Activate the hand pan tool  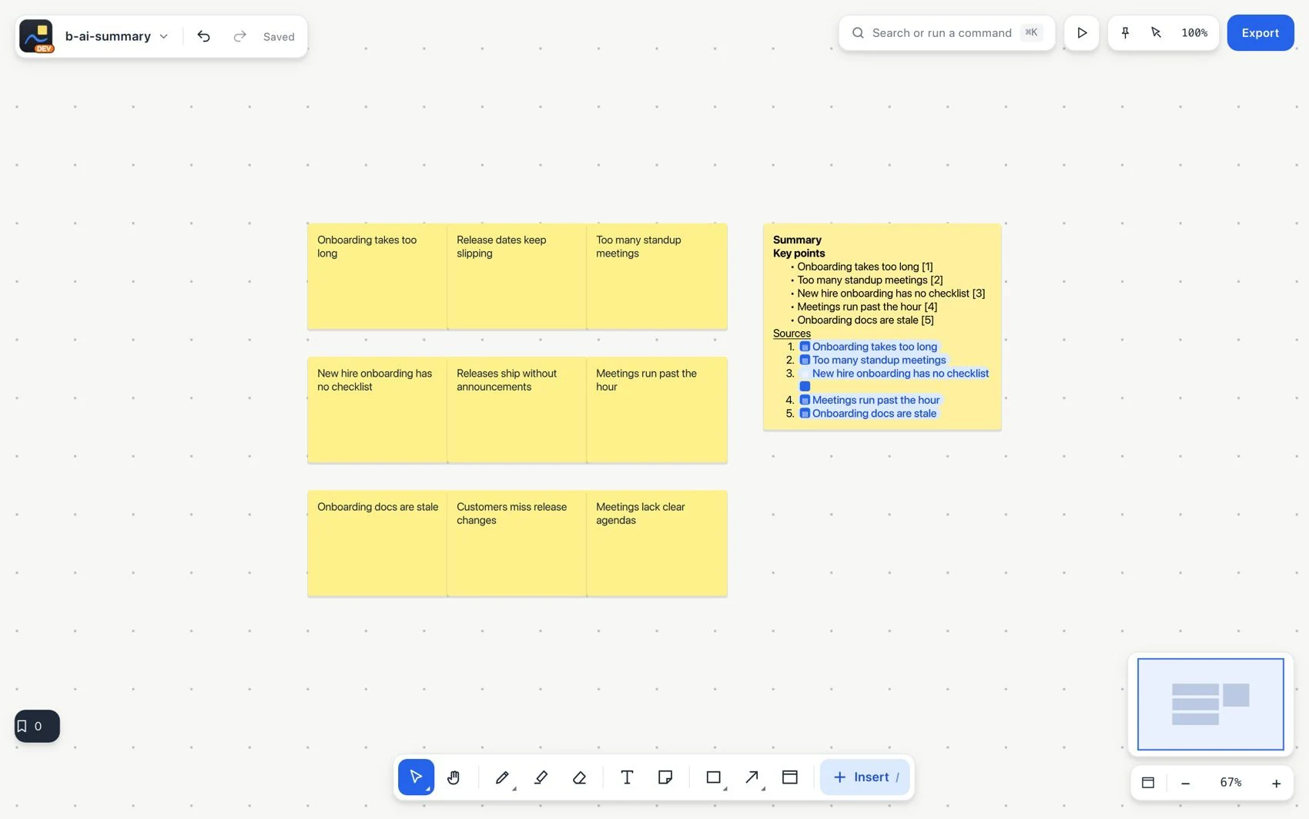coord(454,777)
